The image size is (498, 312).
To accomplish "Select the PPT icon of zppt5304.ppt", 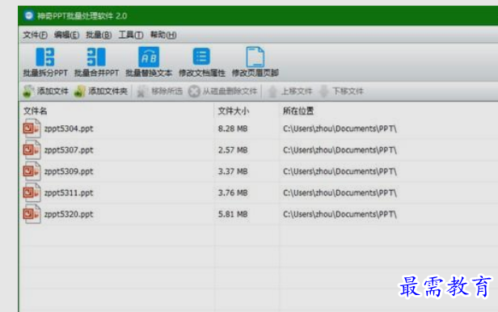I will 32,129.
